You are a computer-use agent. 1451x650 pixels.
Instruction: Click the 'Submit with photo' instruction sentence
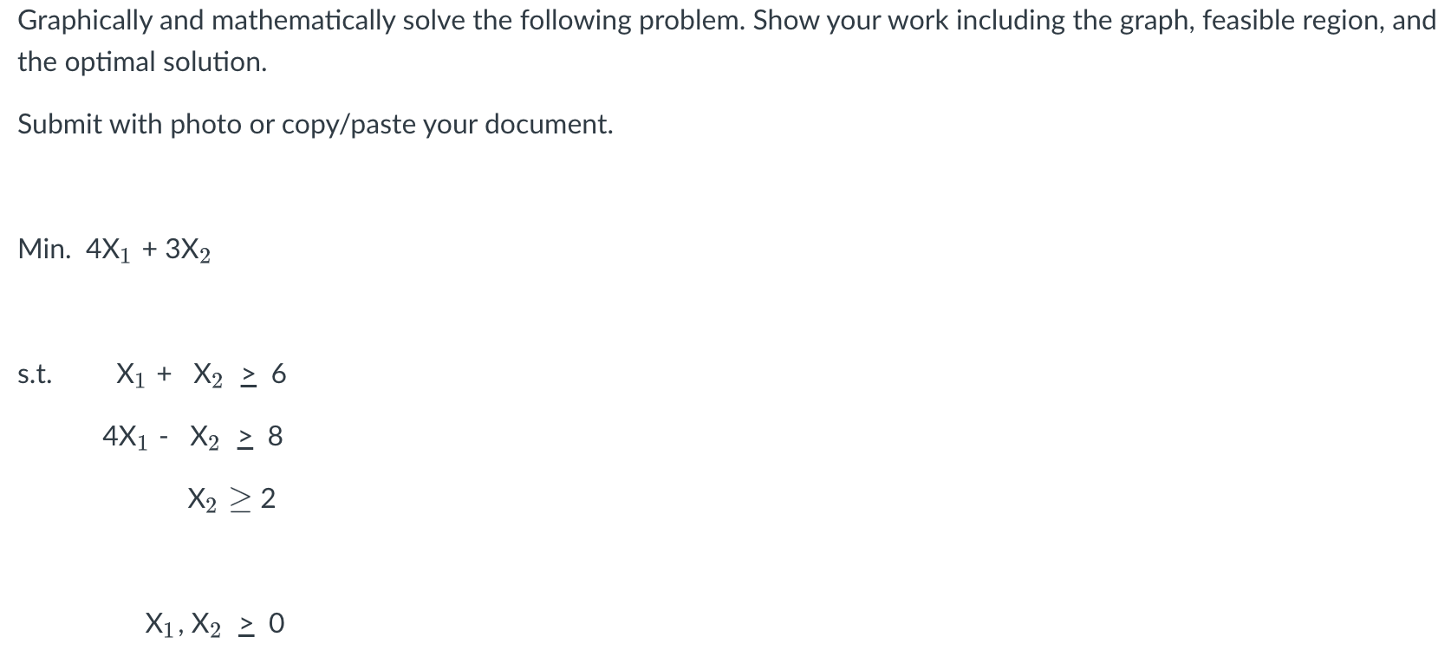click(316, 125)
